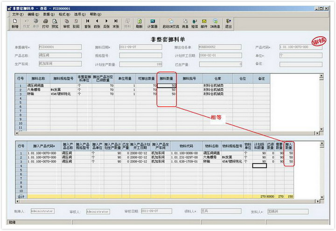Click the 打印 (Print) toolbar icon
This screenshot has height=231, width=336.
(45, 24)
